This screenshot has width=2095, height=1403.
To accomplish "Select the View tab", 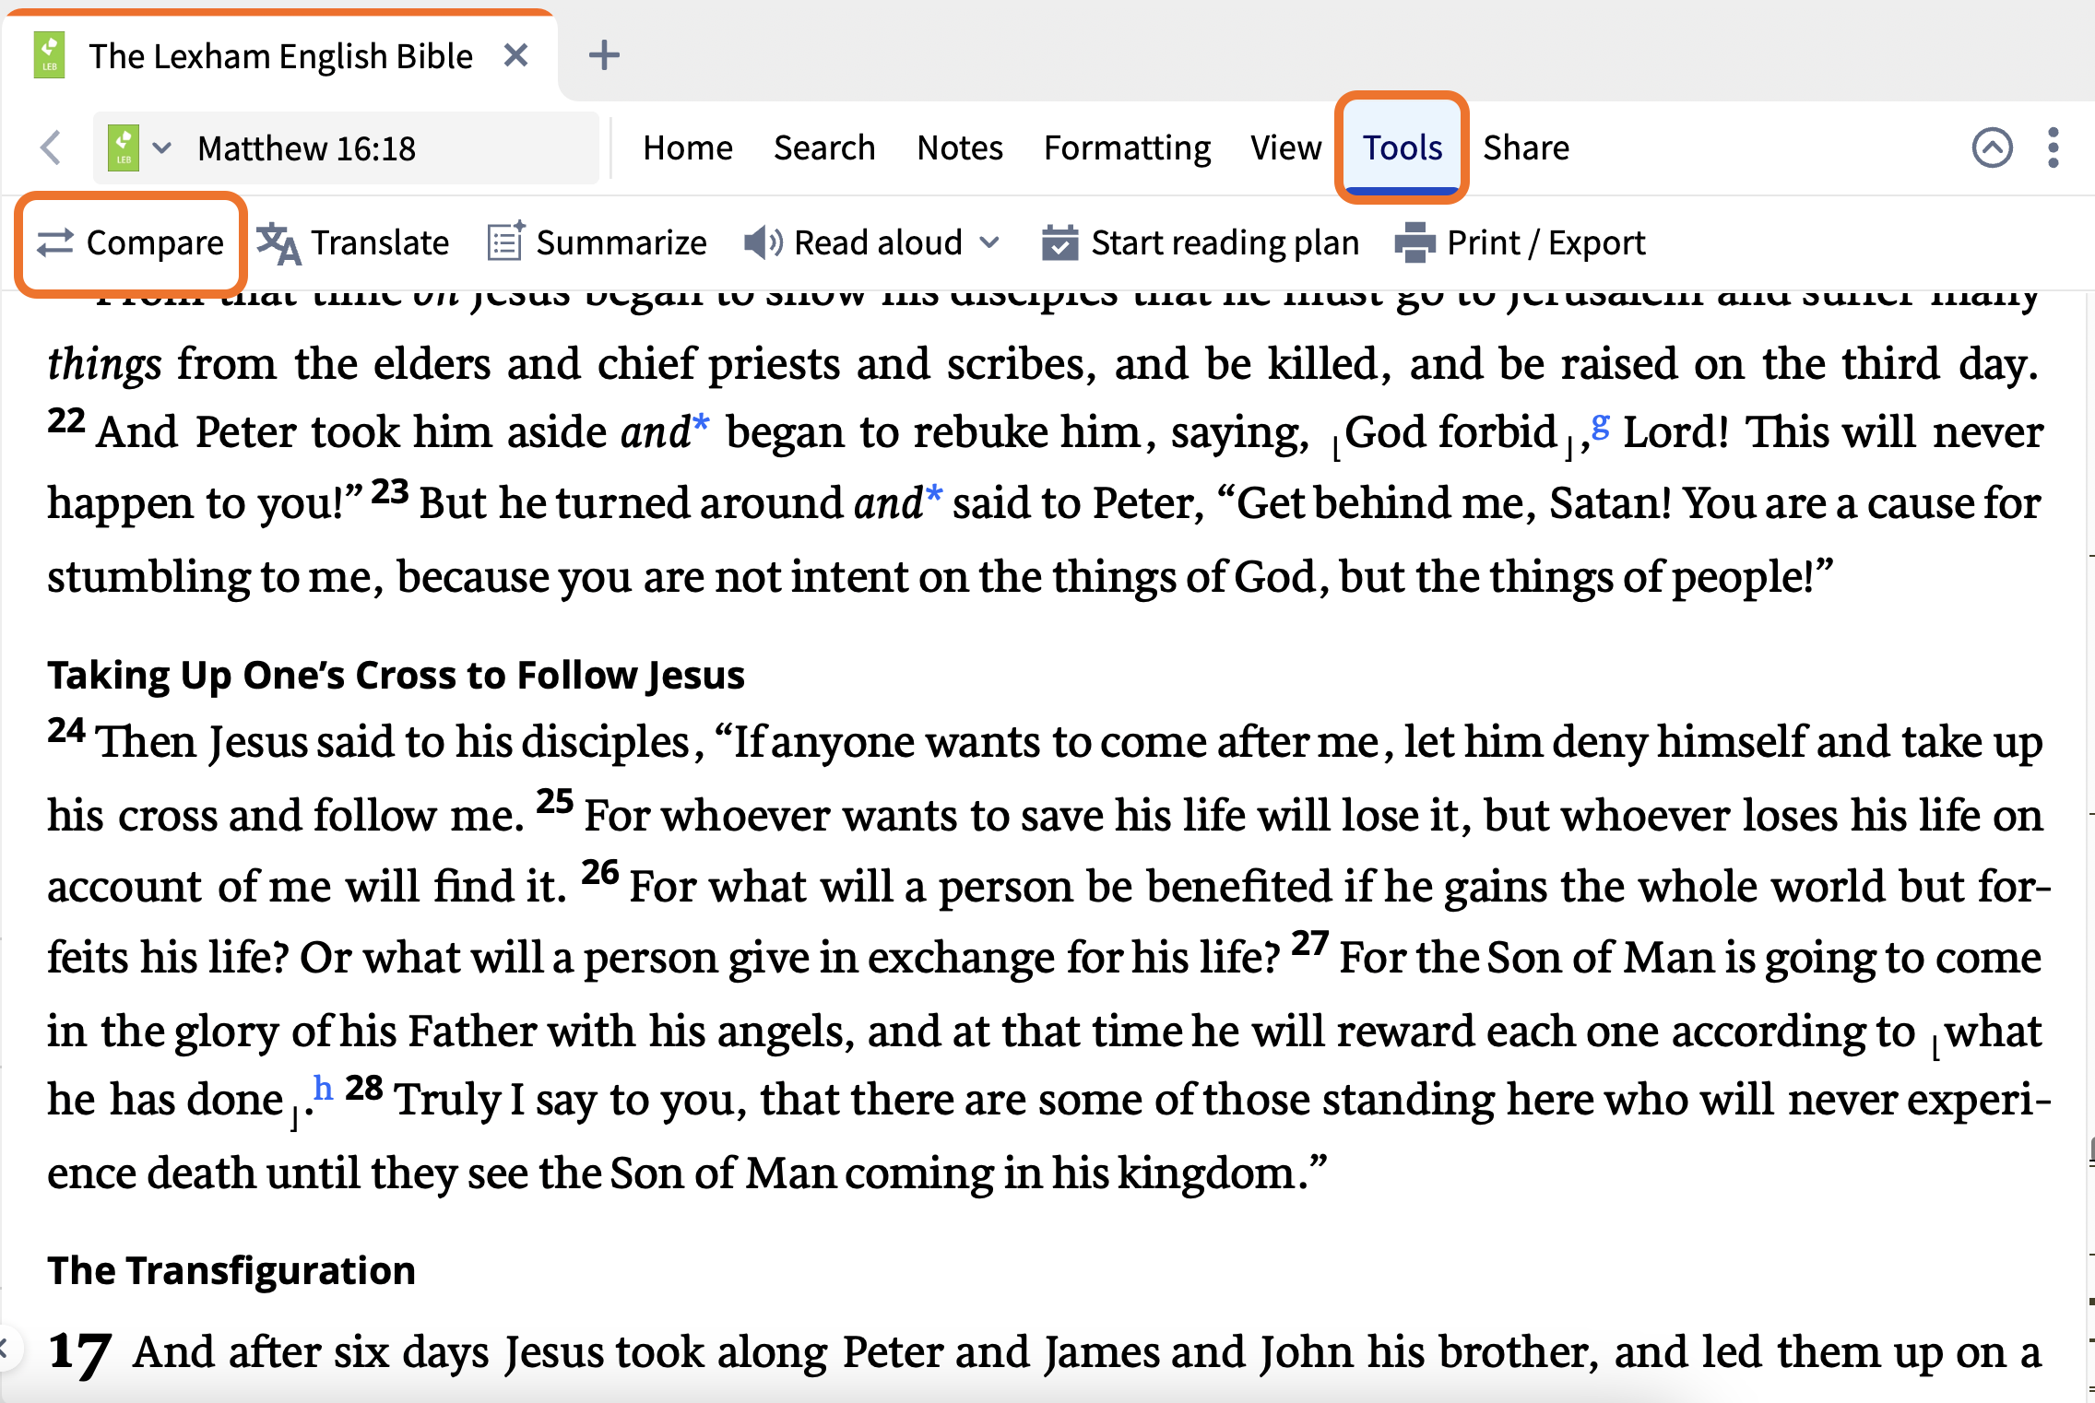I will point(1285,147).
